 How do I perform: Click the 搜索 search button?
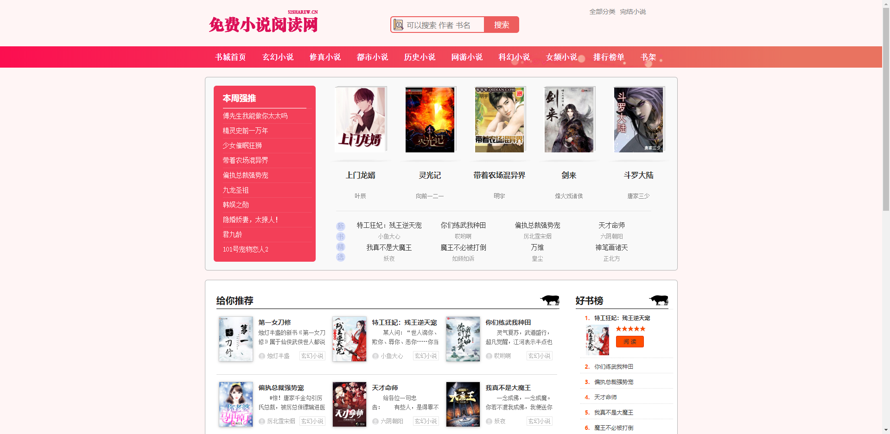tap(502, 25)
